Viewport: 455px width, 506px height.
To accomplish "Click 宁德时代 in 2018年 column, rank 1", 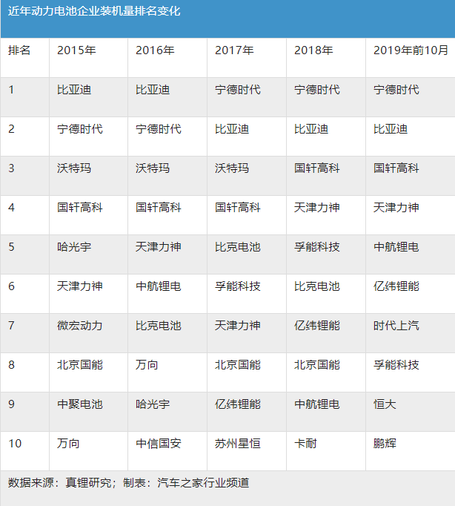I will [x=317, y=90].
